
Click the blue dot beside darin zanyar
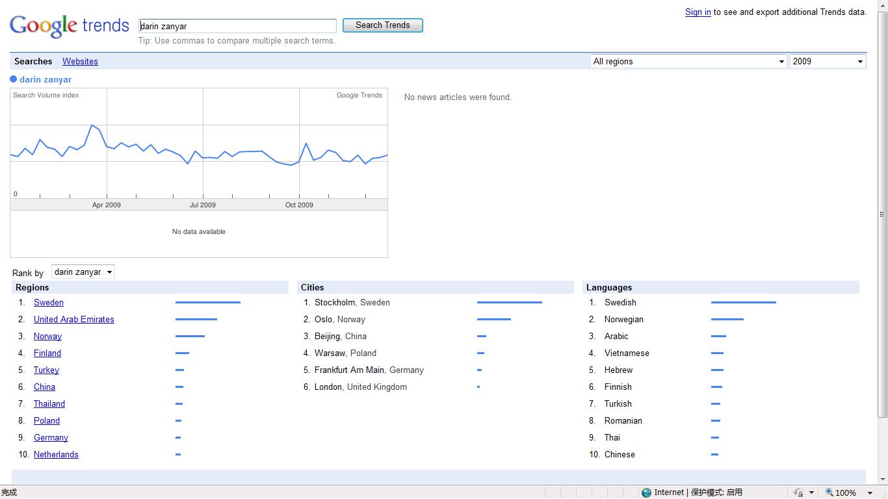(13, 79)
